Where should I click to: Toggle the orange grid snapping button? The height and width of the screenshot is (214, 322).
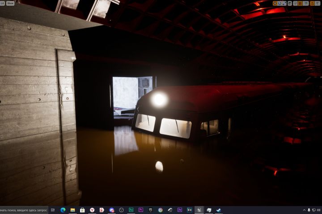pyautogui.click(x=300, y=3)
